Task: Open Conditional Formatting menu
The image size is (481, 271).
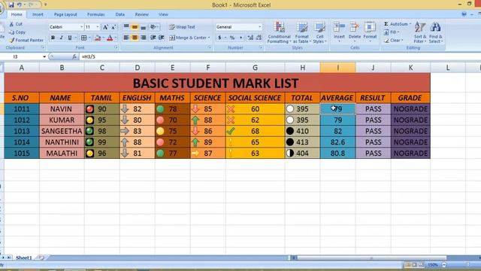Action: pos(279,32)
